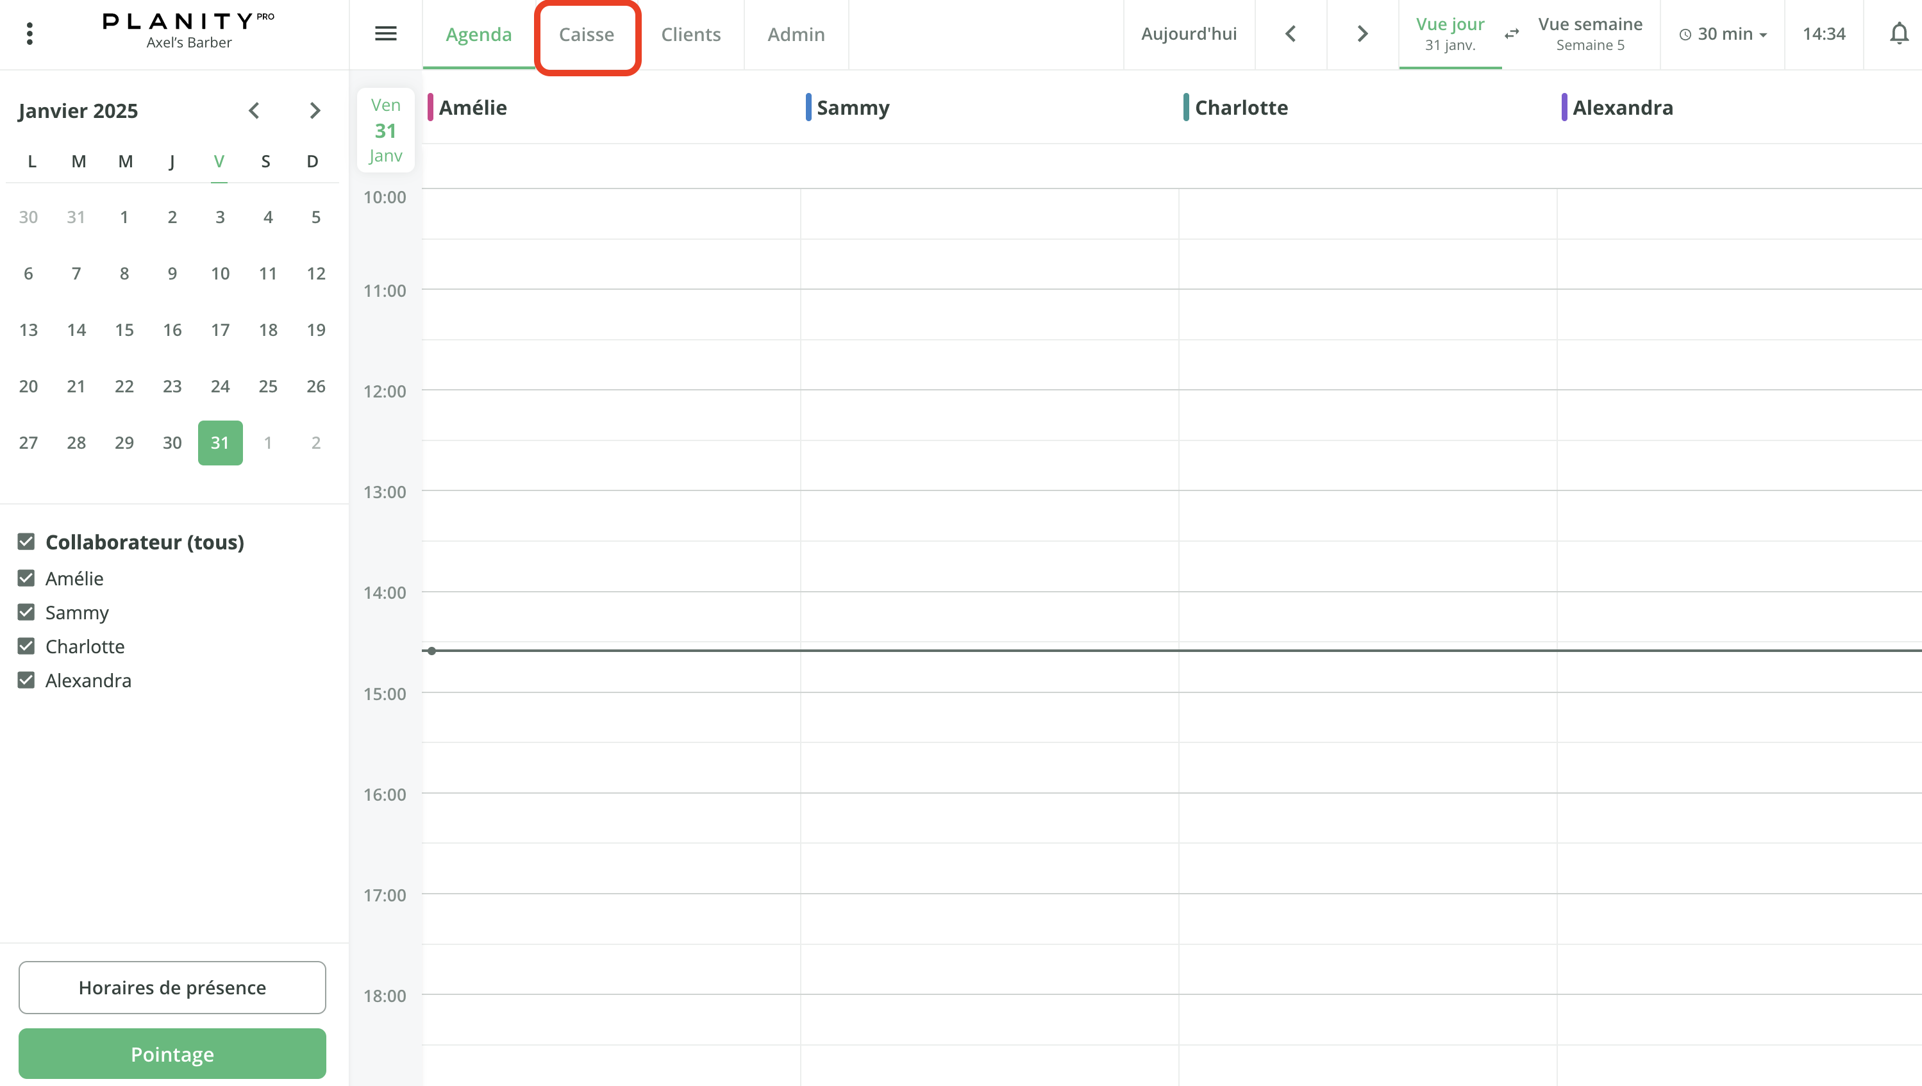Open the three-dot vertical menu
The width and height of the screenshot is (1922, 1086).
pos(29,33)
